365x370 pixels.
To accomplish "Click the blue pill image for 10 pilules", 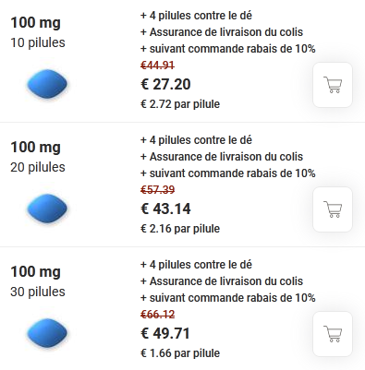I will pyautogui.click(x=47, y=84).
